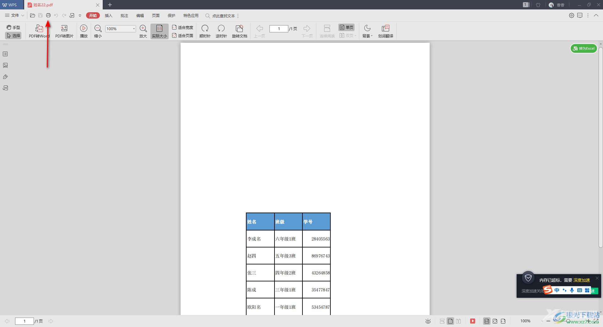The image size is (603, 327).
Task: Expand the 文件 menu dropdown arrow
Action: coord(23,15)
